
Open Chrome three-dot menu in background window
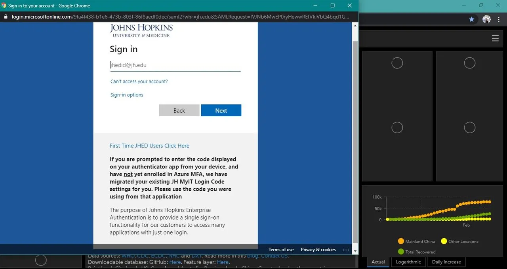click(499, 19)
